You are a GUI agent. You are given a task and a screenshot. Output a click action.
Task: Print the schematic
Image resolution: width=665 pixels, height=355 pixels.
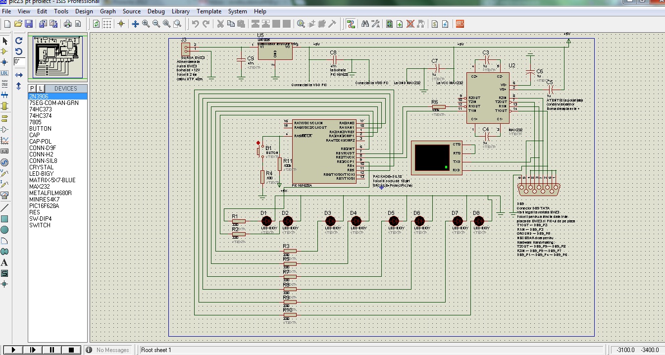pos(68,24)
